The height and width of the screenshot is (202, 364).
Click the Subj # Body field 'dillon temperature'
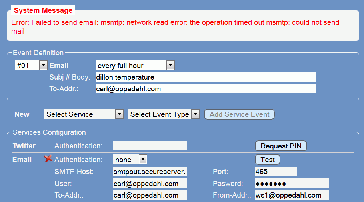[x=206, y=77]
